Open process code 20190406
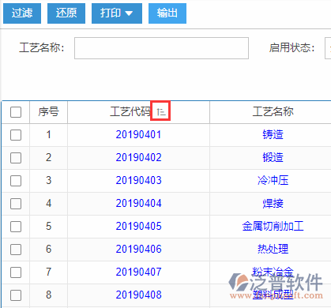331x308 pixels. point(138,250)
